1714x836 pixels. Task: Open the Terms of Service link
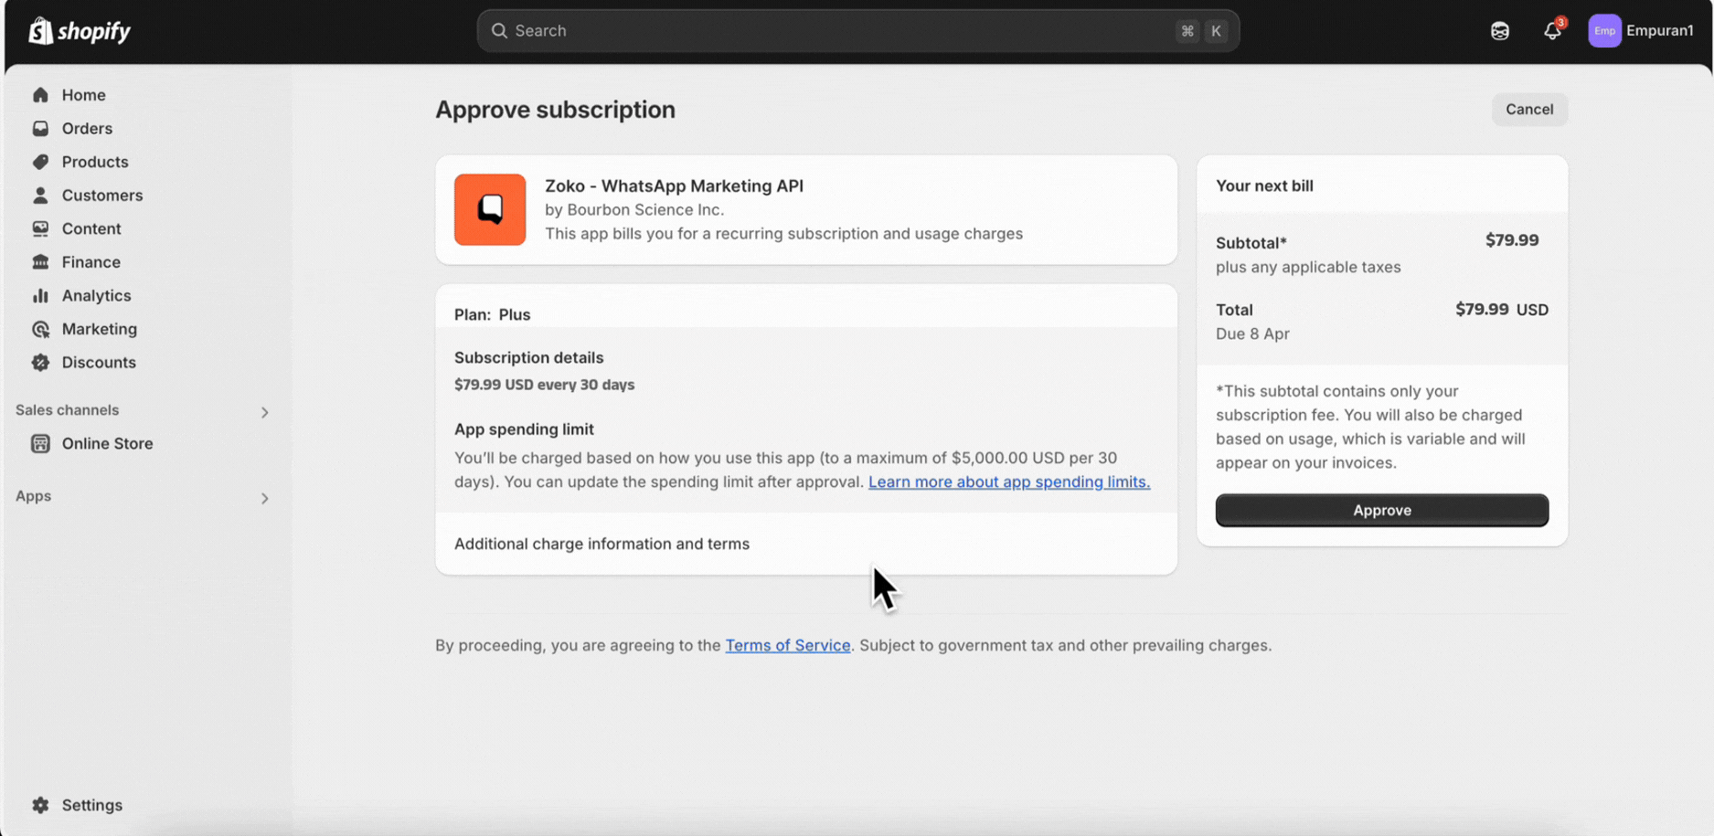787,645
